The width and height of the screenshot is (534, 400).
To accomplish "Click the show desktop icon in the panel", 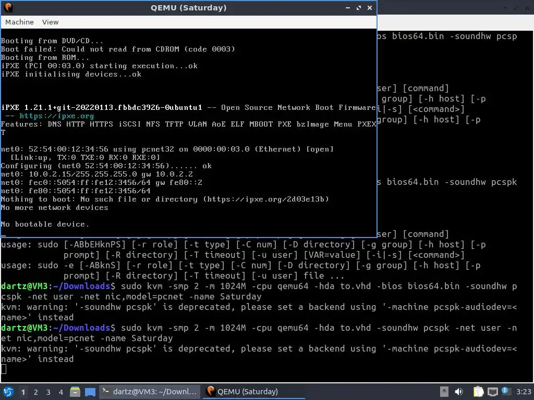I will coord(90,392).
